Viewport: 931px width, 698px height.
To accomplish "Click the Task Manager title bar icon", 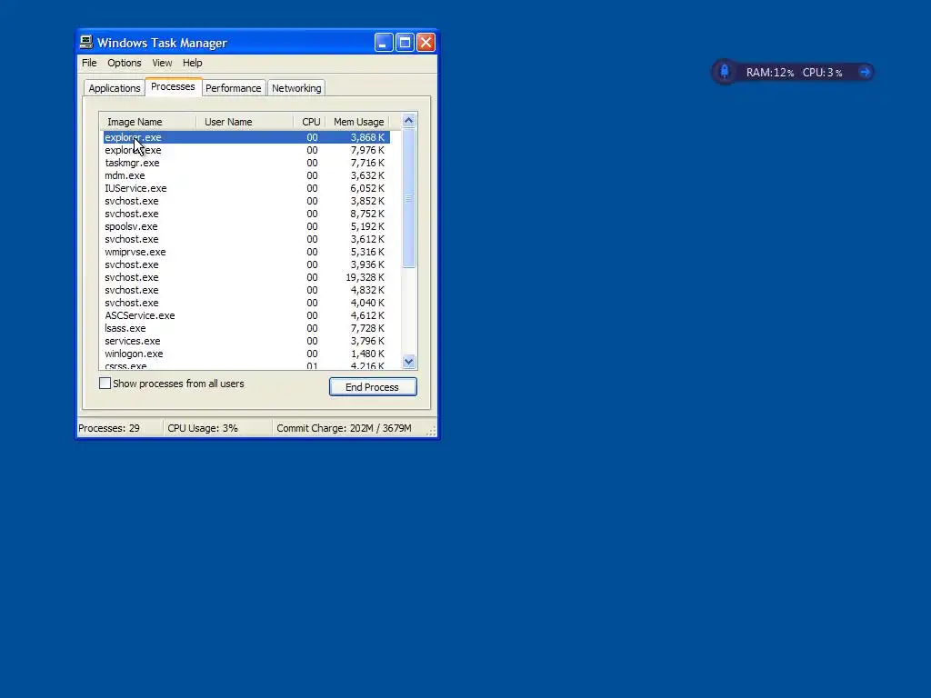I will (x=86, y=42).
